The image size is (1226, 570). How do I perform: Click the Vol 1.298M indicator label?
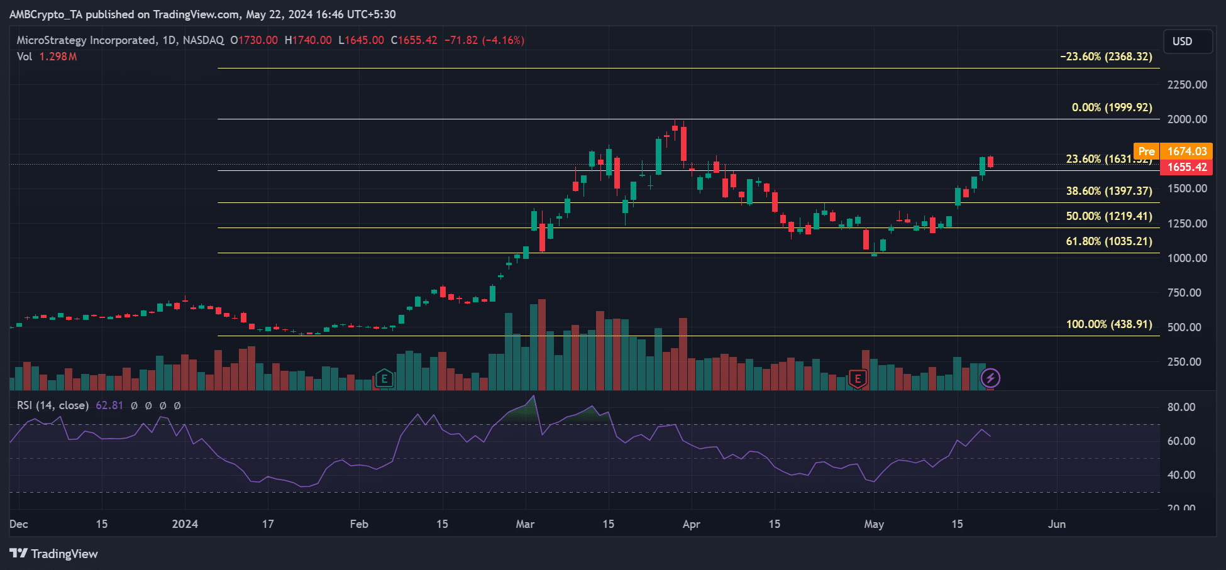click(47, 57)
